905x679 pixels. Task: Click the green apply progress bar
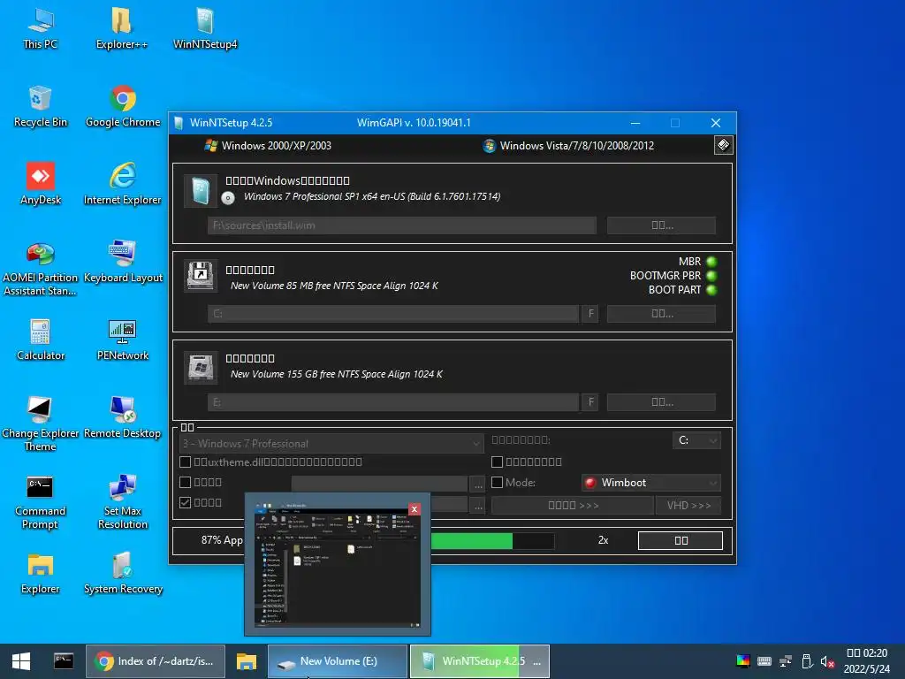point(493,540)
